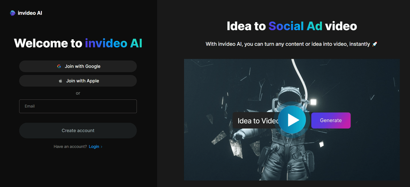The height and width of the screenshot is (187, 410).
Task: Click the Google G icon
Action: pyautogui.click(x=59, y=66)
